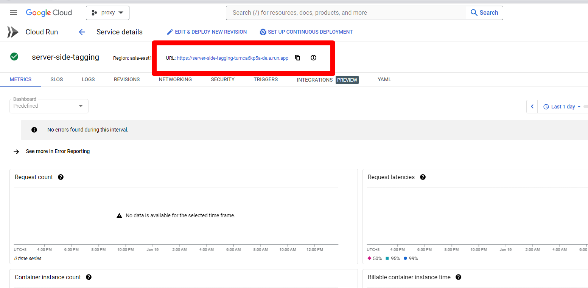This screenshot has width=588, height=288.
Task: Open the Integrations preview tab
Action: click(327, 80)
